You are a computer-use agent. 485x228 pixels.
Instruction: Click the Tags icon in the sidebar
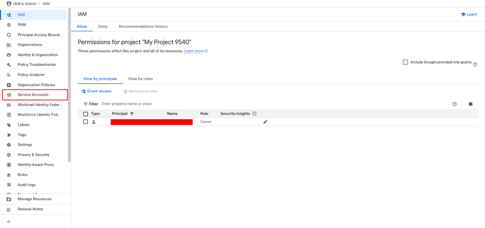9,135
